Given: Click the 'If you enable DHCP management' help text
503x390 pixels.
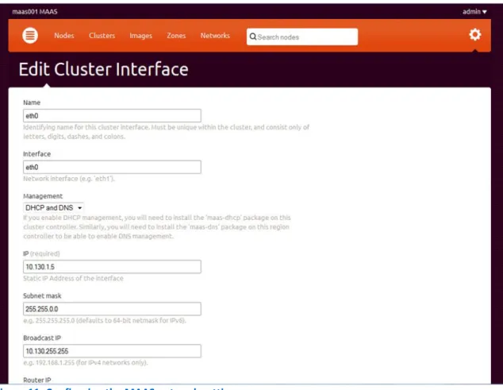Looking at the screenshot, I should 157,227.
